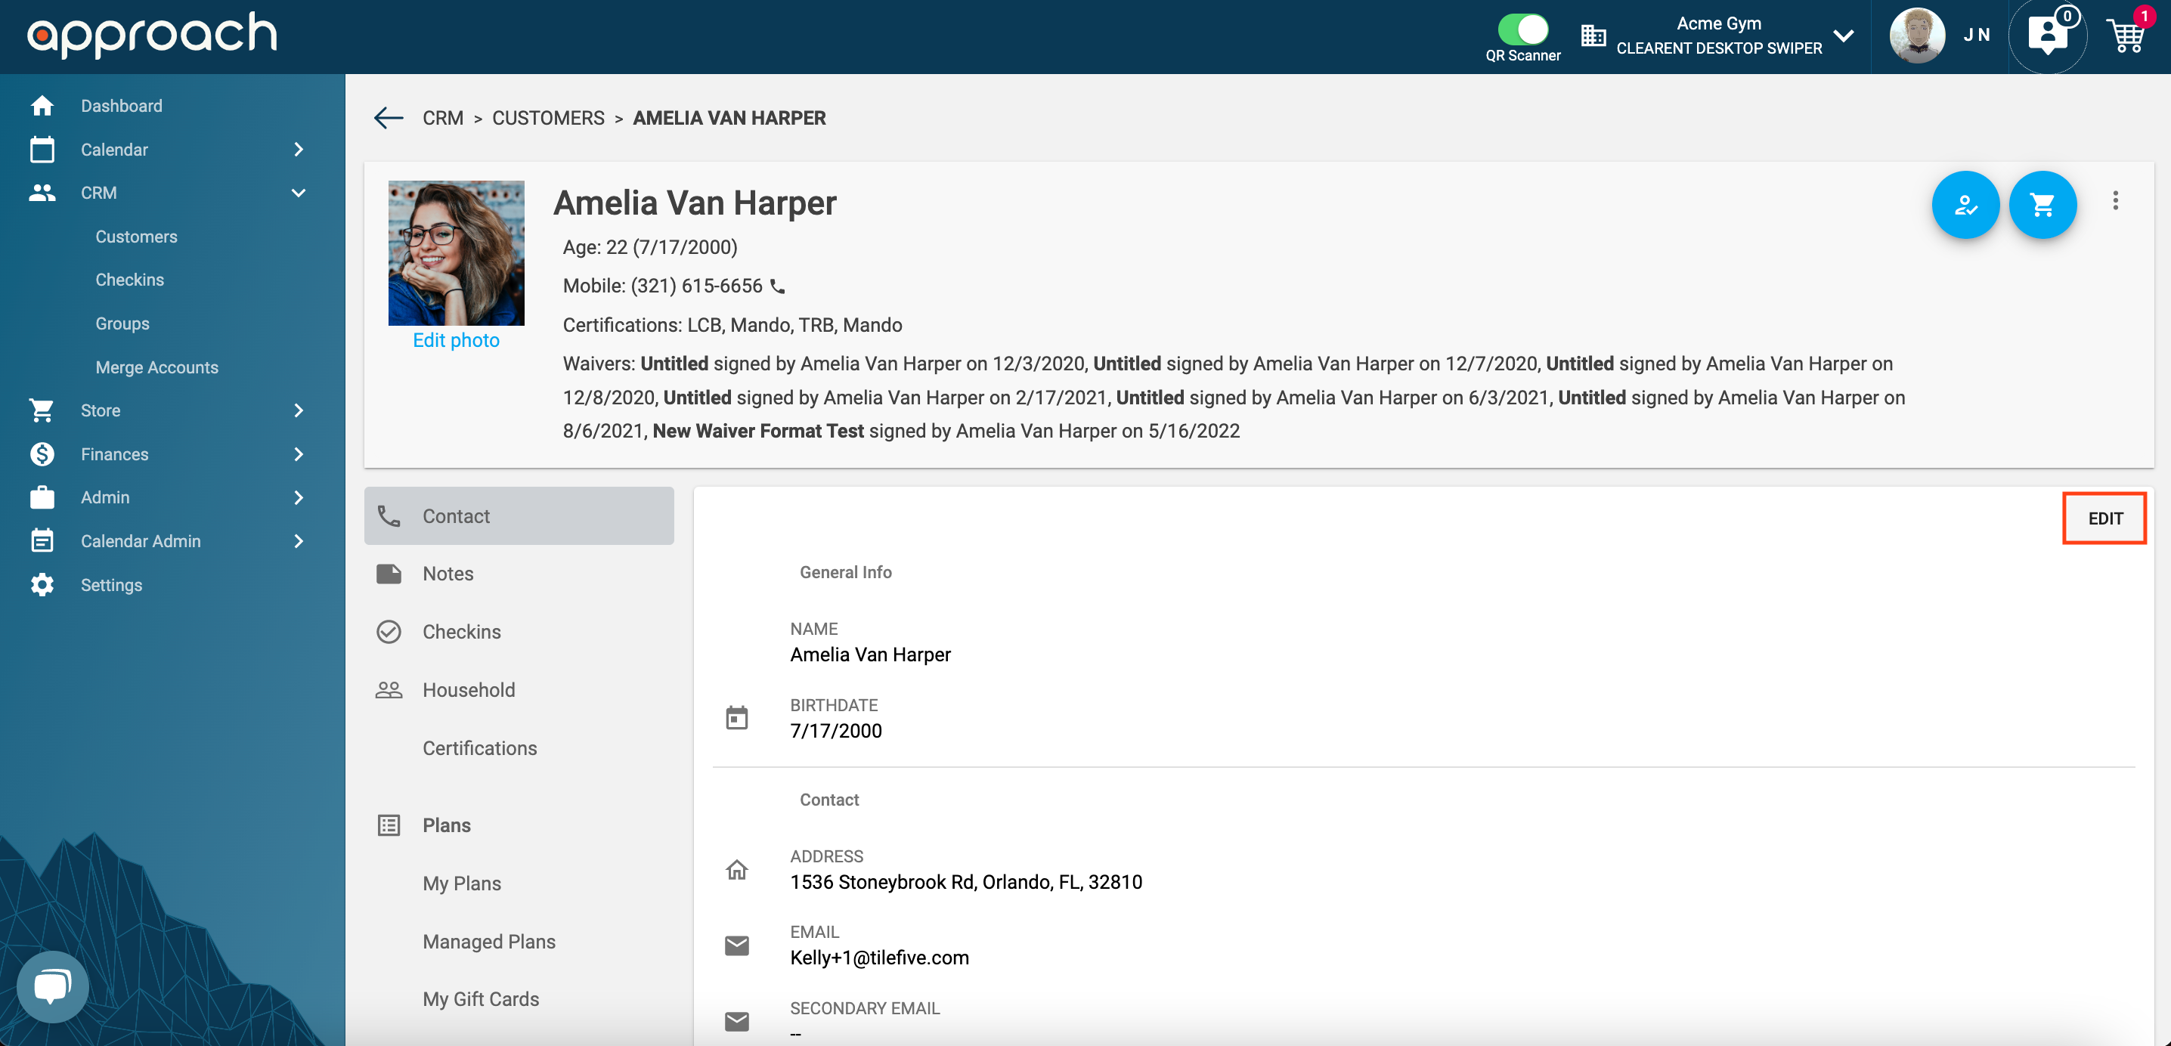Click the New Waiver Format Test waiver
2171x1046 pixels.
tap(757, 431)
